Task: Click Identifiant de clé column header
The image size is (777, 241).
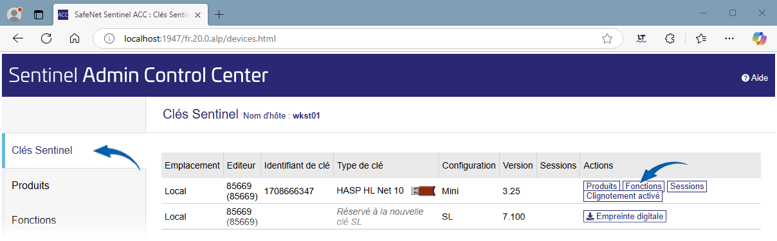Action: click(297, 165)
